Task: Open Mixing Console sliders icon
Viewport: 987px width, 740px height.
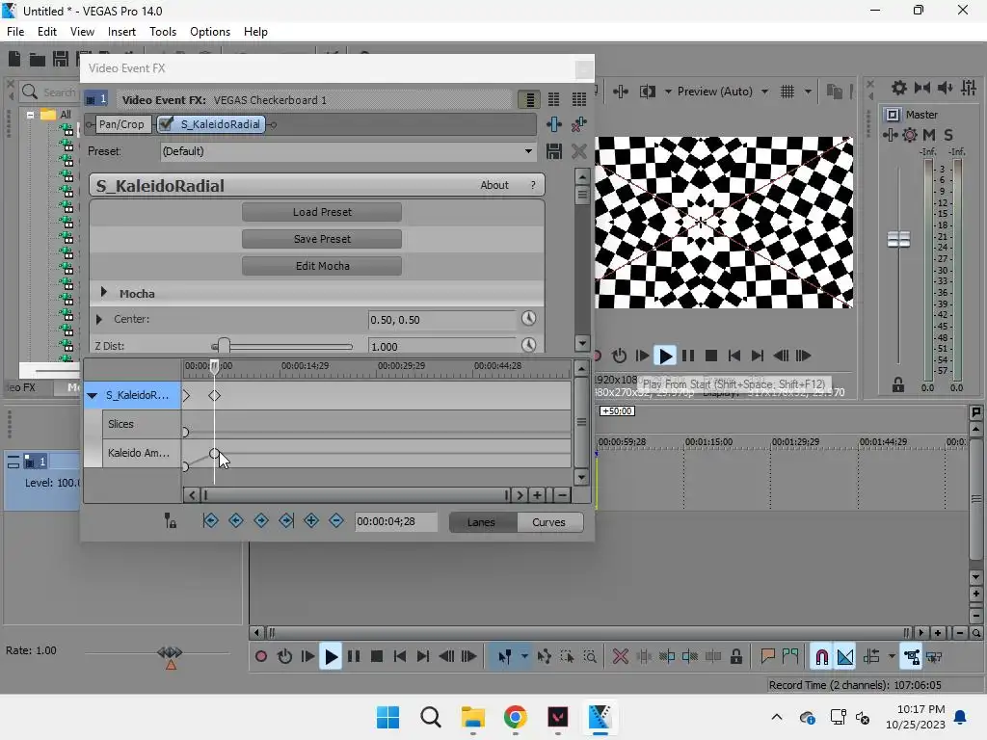Action: click(x=969, y=88)
